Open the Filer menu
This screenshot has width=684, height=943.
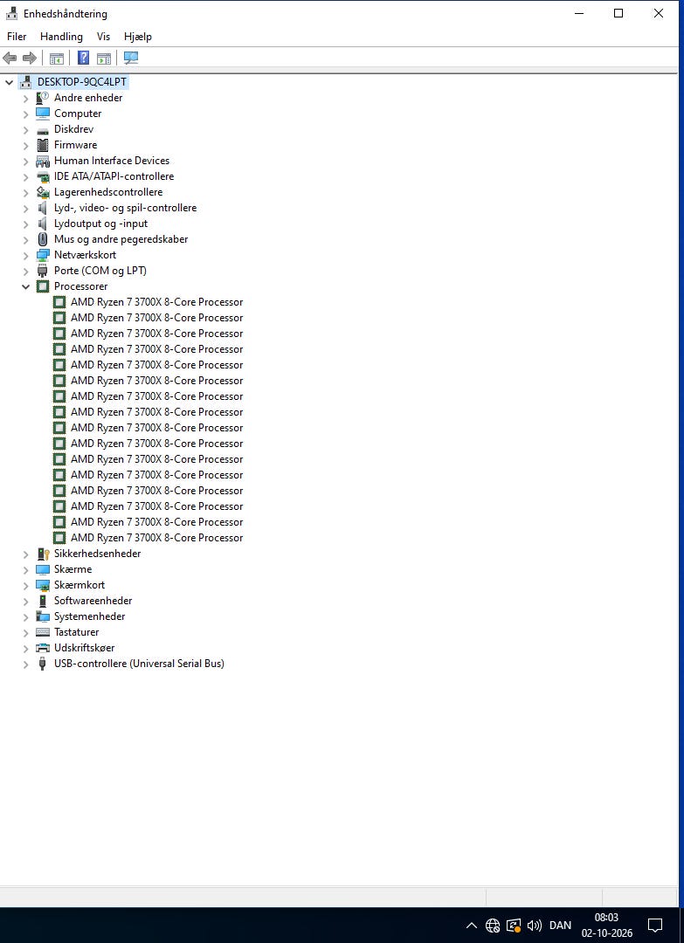[17, 37]
